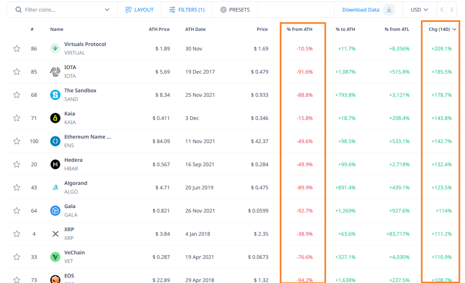
Task: Star the XRP row
Action: (x=17, y=233)
